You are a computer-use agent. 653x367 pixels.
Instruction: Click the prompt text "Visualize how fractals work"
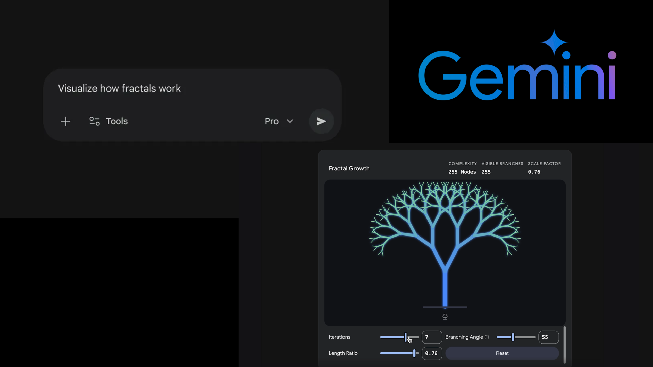point(119,88)
